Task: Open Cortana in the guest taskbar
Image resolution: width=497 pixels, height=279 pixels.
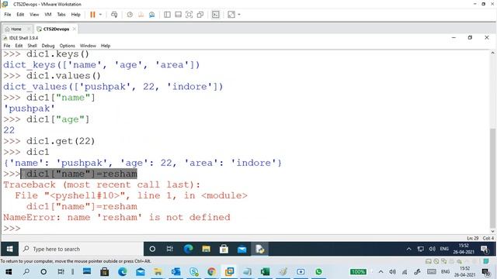Action: click(152, 249)
